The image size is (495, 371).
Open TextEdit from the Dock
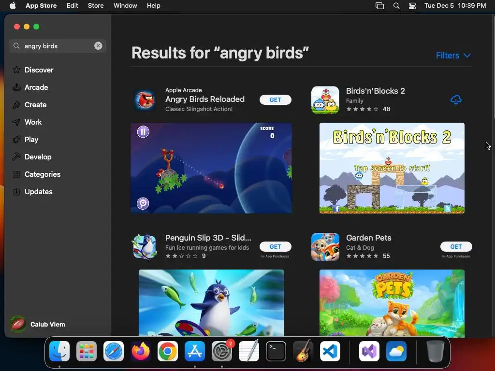pyautogui.click(x=249, y=351)
